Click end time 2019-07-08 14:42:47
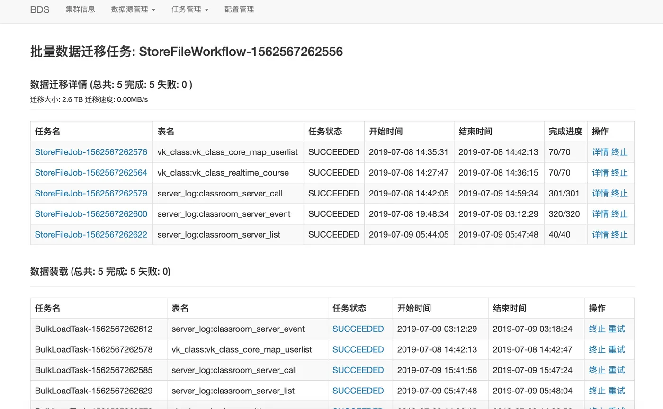 click(532, 349)
